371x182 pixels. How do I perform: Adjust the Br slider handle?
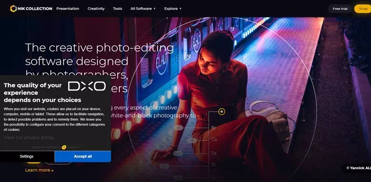[x=178, y=128]
